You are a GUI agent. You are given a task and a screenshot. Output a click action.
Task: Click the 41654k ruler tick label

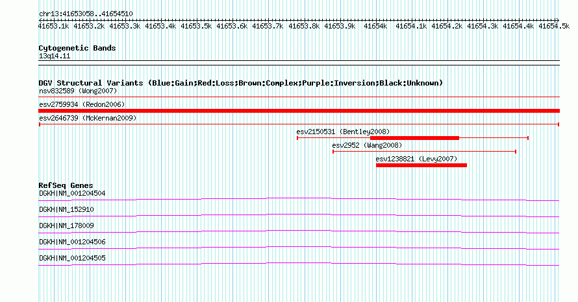click(375, 27)
